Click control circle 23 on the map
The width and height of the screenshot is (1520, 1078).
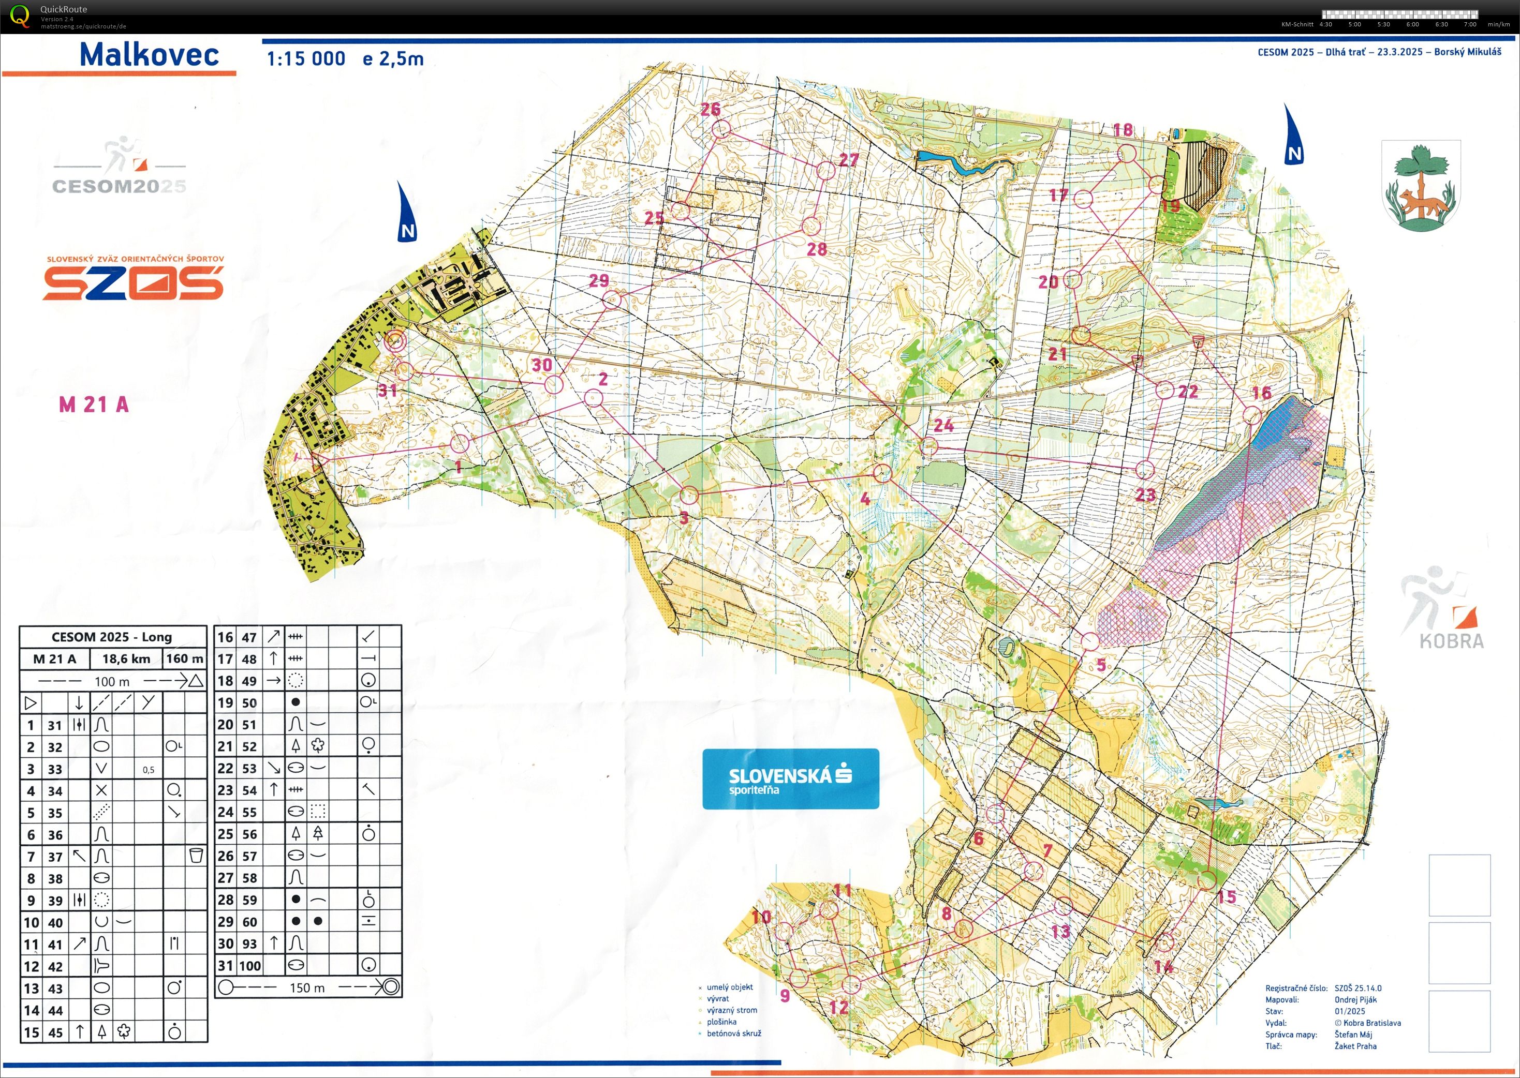click(x=1144, y=470)
